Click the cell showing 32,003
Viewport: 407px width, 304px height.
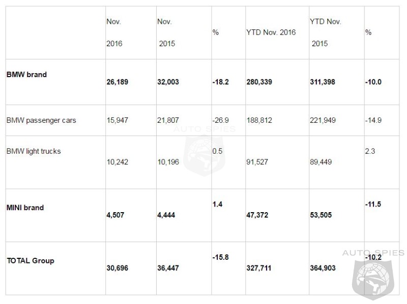168,82
